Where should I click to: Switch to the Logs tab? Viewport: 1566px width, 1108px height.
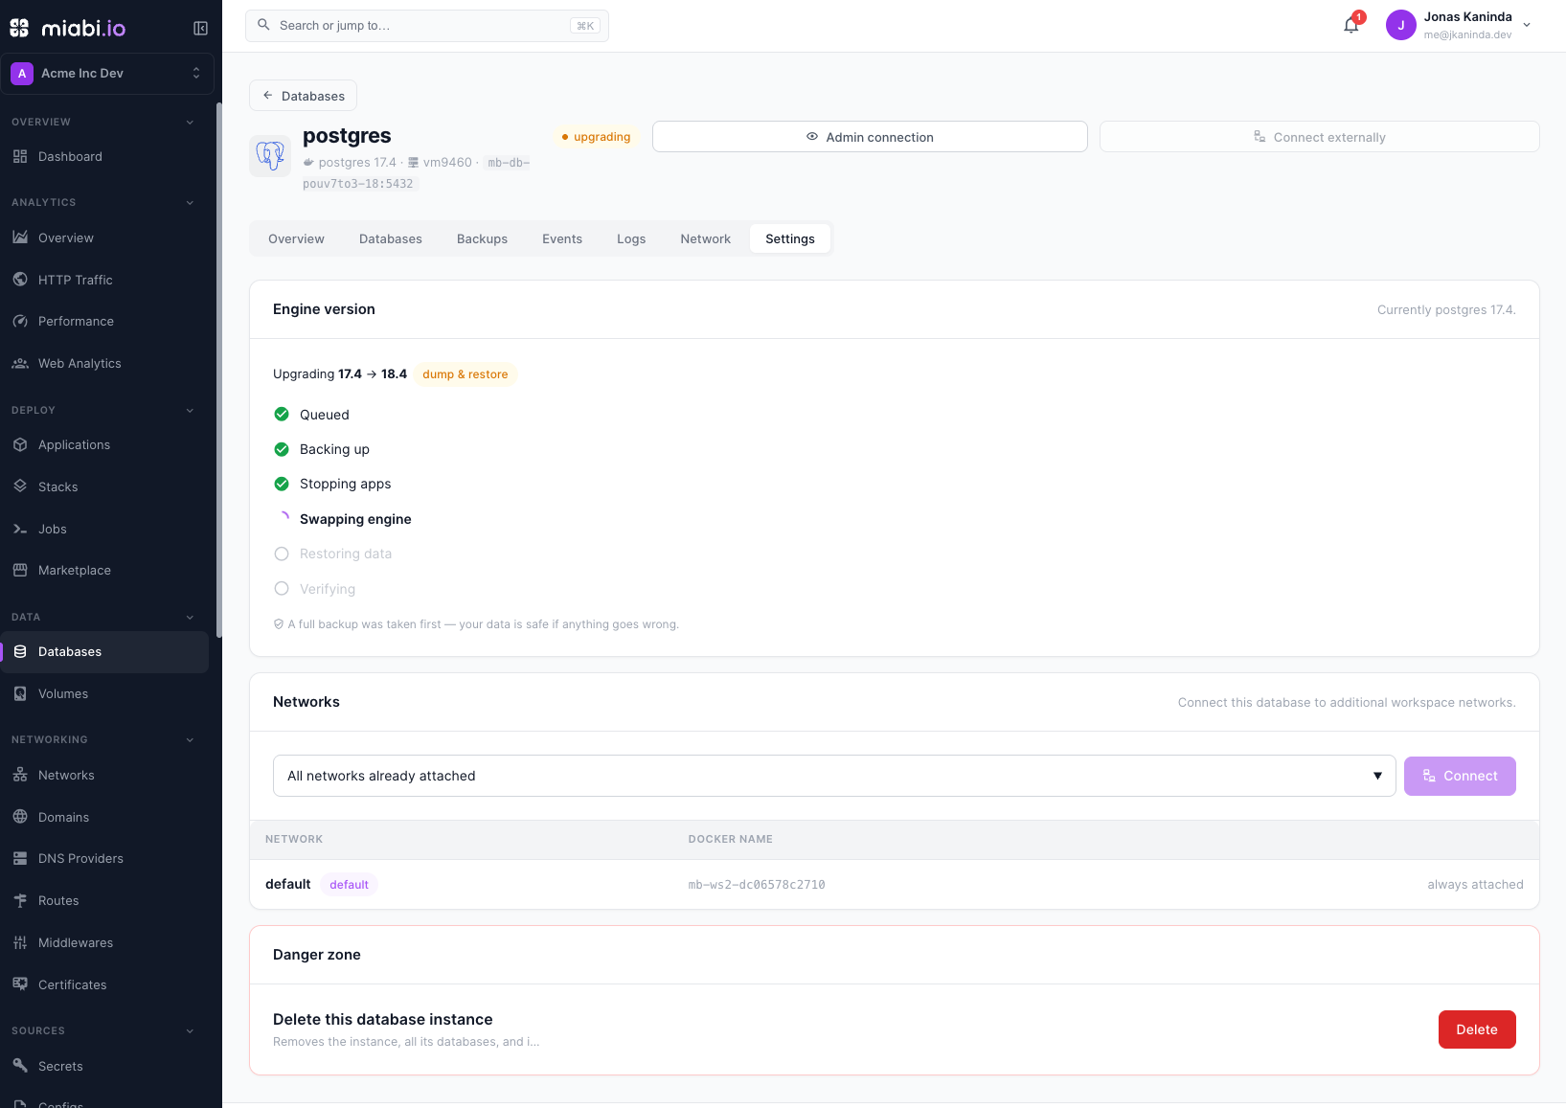(631, 238)
